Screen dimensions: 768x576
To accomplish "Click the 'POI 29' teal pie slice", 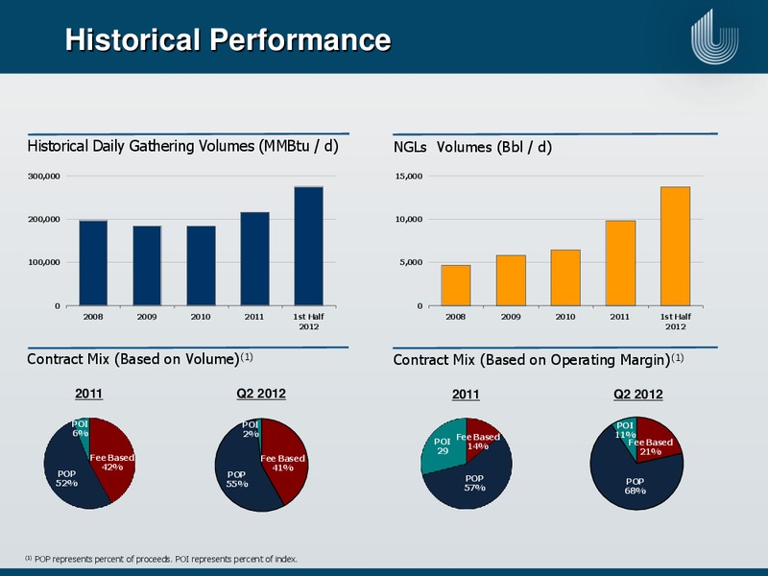I will coord(443,446).
